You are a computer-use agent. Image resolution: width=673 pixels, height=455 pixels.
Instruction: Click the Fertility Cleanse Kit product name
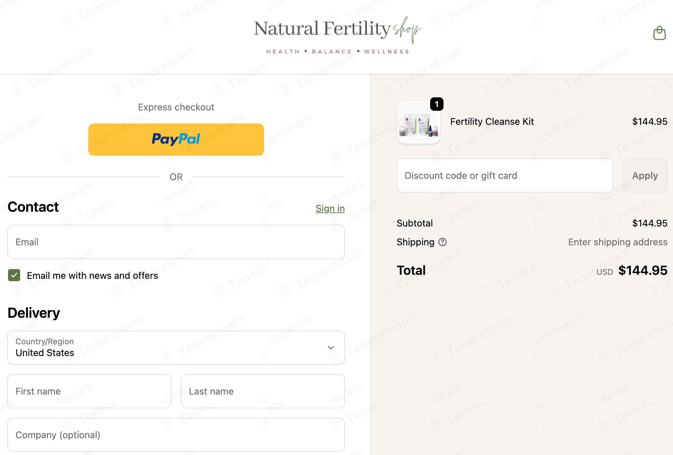click(492, 122)
